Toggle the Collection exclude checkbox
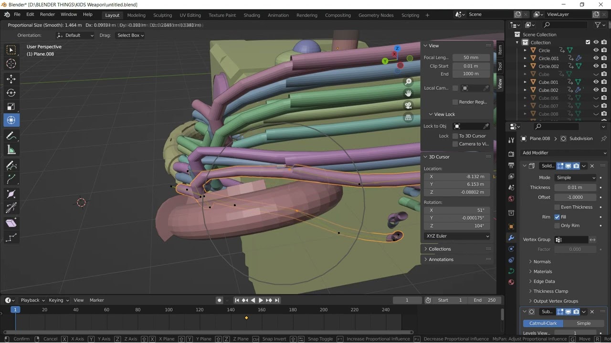Viewport: 611px width, 343px height. point(588,42)
